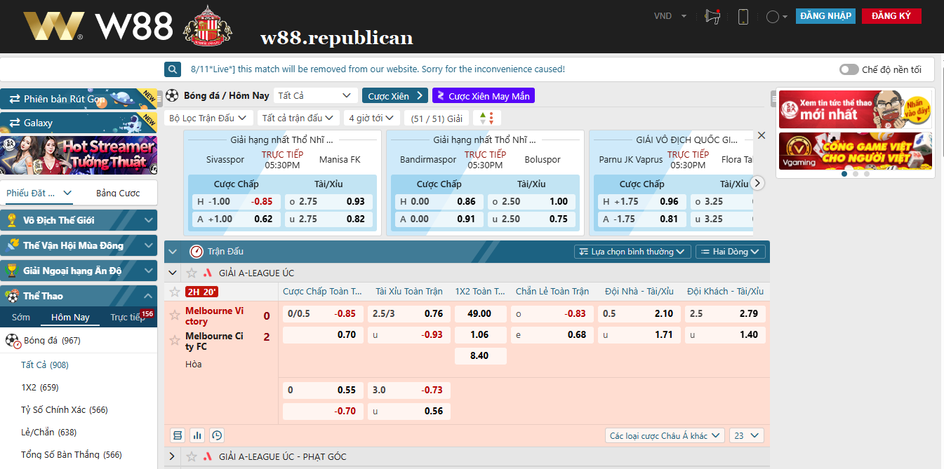The height and width of the screenshot is (469, 944).
Task: Click the ĐĂNG NHẬP login button
Action: click(x=825, y=16)
